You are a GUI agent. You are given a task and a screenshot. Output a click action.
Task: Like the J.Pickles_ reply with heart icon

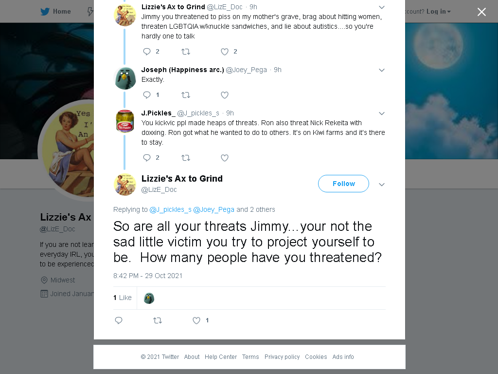tap(225, 158)
